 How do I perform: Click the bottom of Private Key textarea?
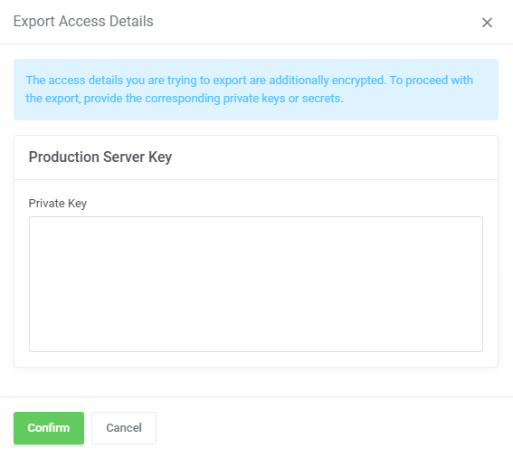(x=256, y=343)
